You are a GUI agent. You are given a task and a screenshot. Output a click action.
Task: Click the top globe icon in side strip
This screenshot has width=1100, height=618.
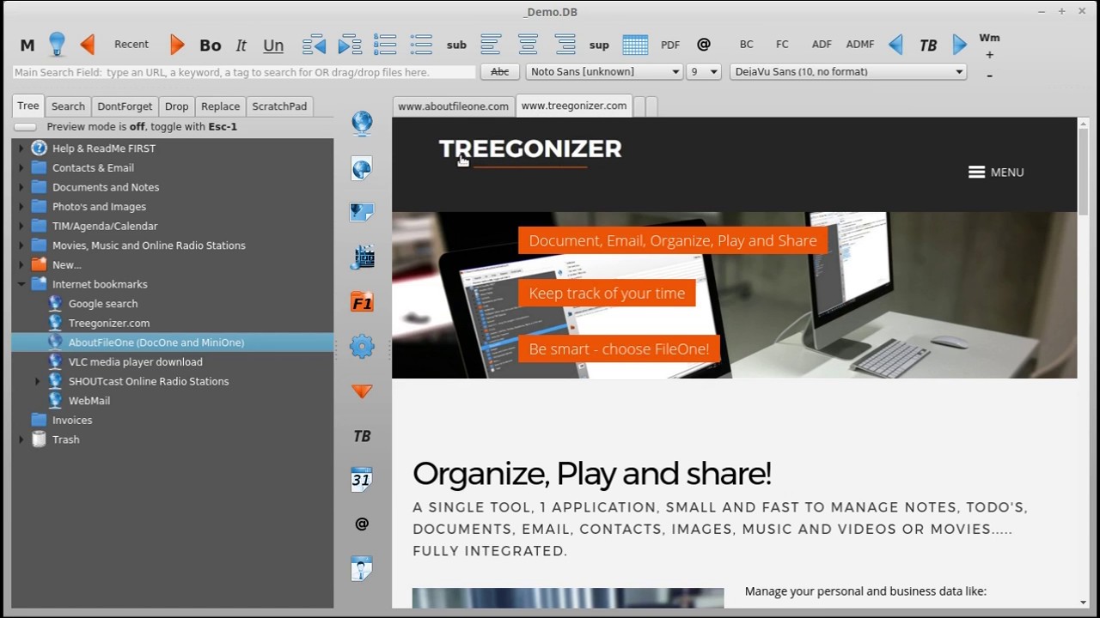tap(362, 124)
